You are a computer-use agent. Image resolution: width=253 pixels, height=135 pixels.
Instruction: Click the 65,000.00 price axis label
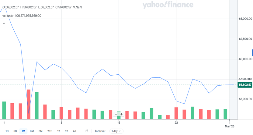pos(244,19)
